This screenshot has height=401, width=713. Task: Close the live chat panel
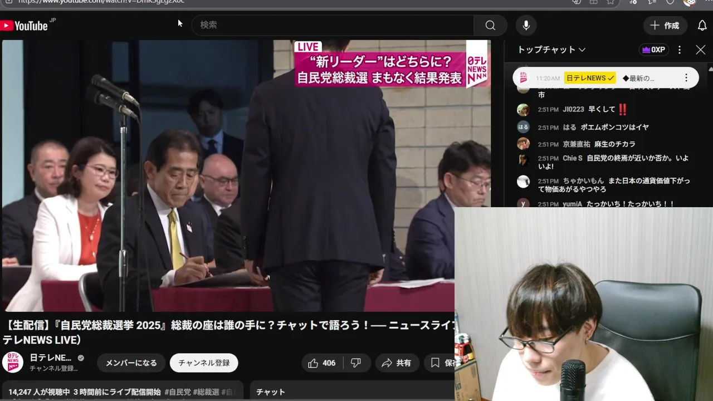click(701, 50)
